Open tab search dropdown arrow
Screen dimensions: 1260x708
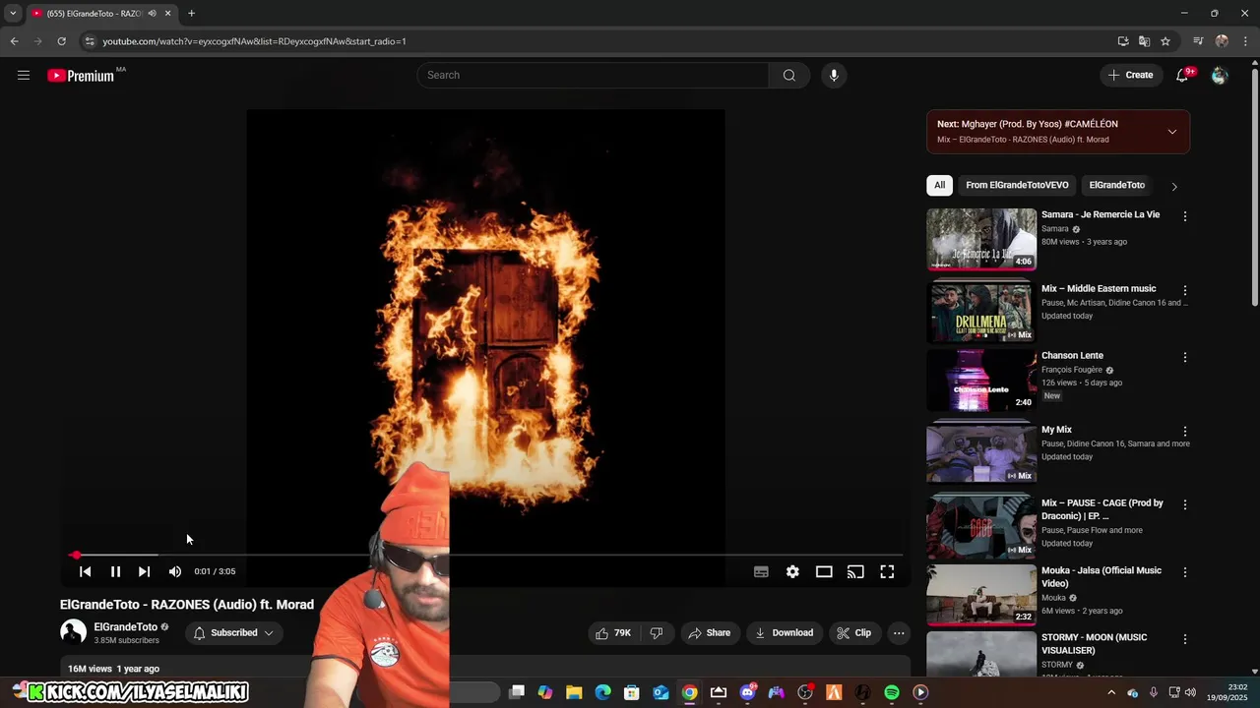tap(13, 13)
